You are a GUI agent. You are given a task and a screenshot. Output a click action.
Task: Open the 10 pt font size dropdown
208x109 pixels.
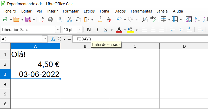[x=79, y=29]
